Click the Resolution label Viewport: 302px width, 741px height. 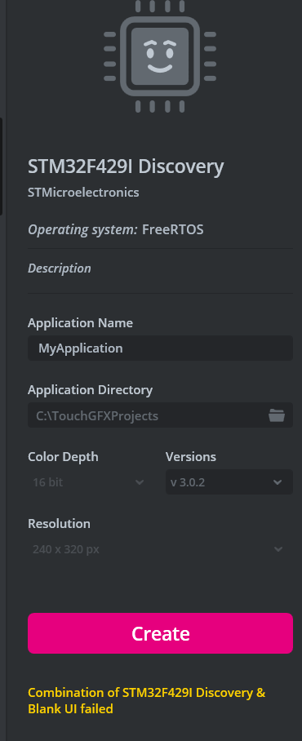point(59,524)
